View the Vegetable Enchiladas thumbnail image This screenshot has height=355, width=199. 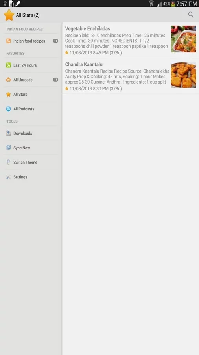[183, 39]
